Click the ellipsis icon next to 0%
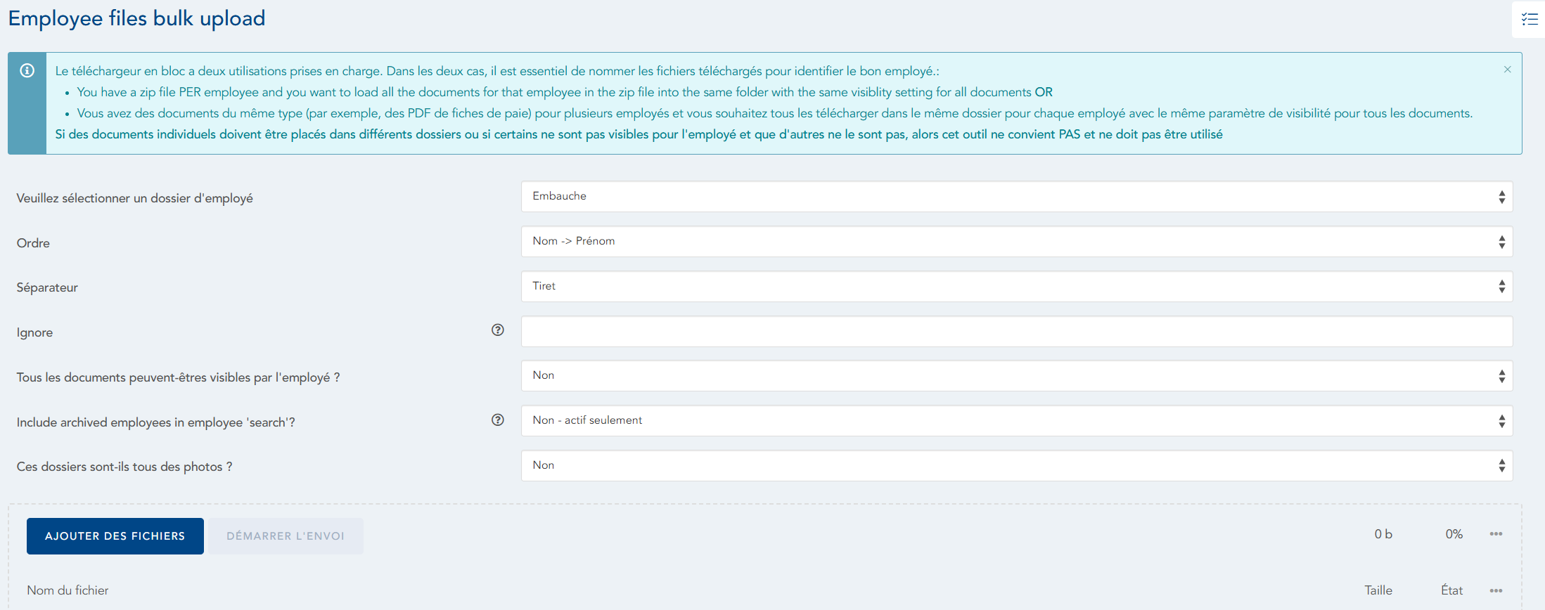 tap(1496, 534)
